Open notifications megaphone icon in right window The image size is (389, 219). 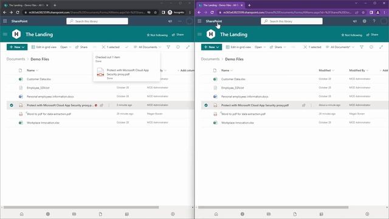pos(355,21)
